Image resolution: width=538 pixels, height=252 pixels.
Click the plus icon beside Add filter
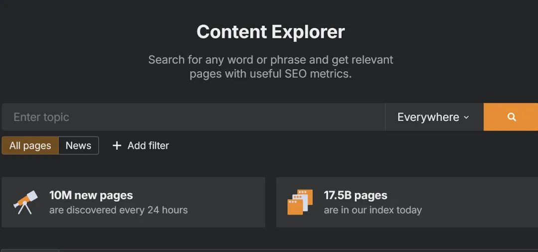[x=117, y=145]
